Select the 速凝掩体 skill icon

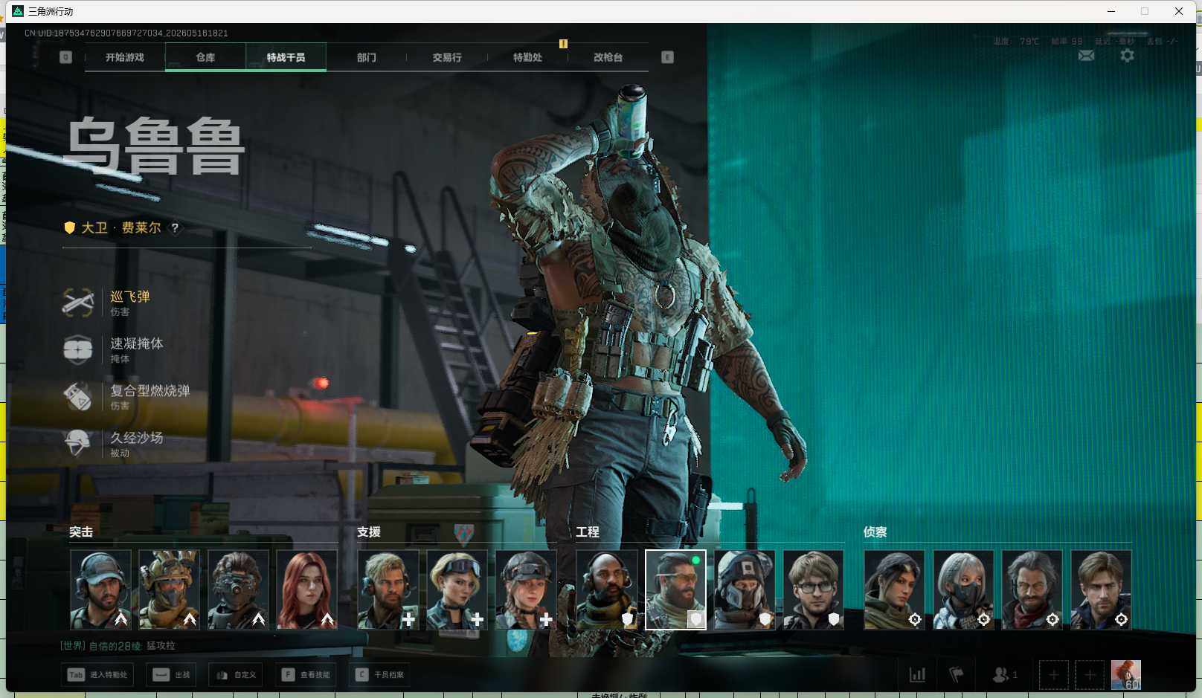pos(78,349)
